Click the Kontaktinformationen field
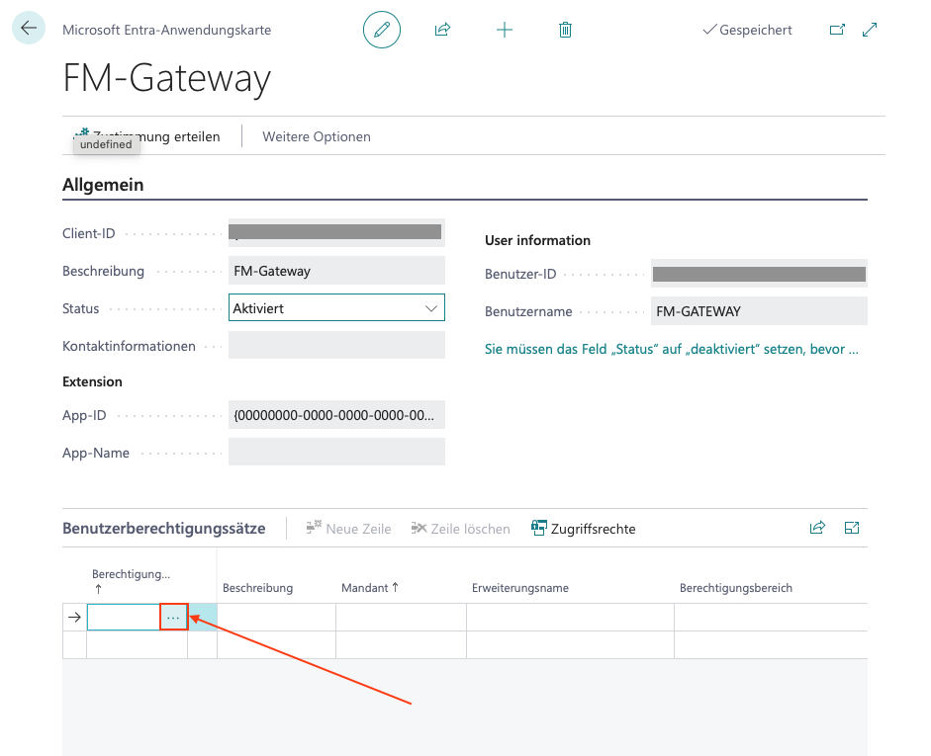The height and width of the screenshot is (756, 931). 336,345
